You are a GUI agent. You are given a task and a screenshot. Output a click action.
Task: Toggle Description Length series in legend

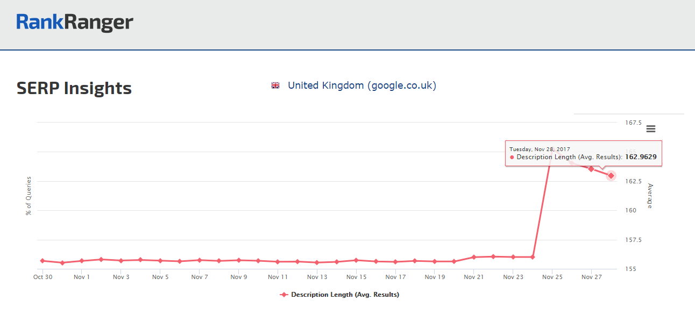coord(345,295)
